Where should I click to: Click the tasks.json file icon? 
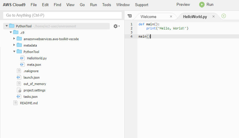[19, 97]
